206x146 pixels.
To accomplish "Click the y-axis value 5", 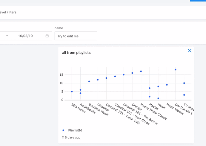I will [x=62, y=92].
